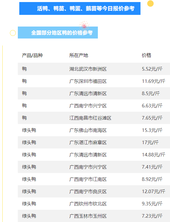Click the hollow yellow ring icon
This screenshot has width=170, height=222.
13,33
